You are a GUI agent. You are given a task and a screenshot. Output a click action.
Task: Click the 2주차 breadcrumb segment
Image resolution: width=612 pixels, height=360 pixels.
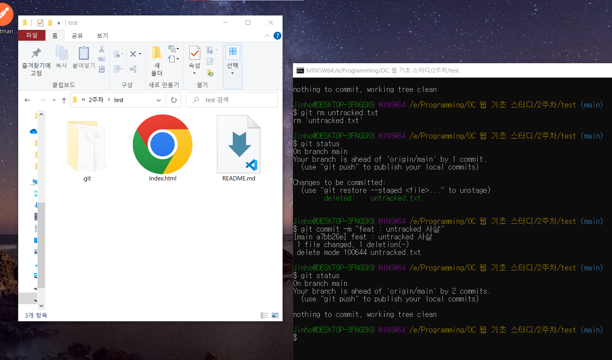pyautogui.click(x=96, y=100)
